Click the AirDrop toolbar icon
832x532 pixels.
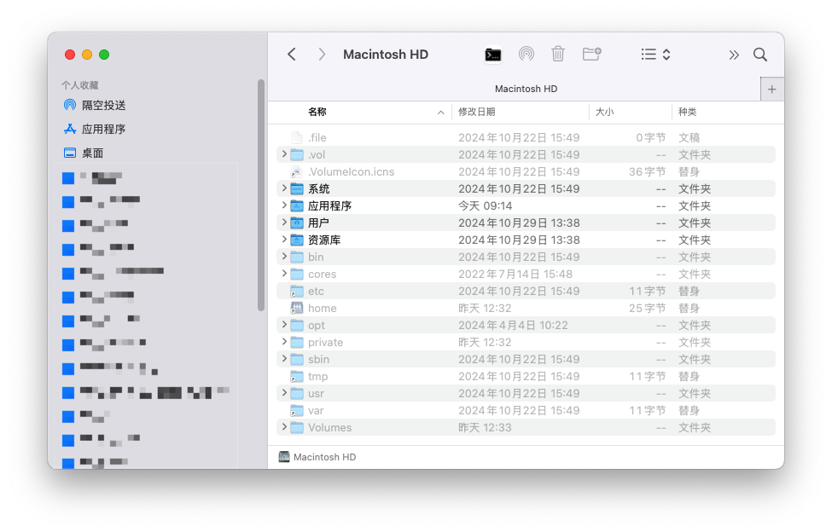tap(527, 54)
